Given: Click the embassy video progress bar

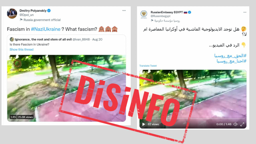Looking at the screenshot, I should (x=193, y=119).
